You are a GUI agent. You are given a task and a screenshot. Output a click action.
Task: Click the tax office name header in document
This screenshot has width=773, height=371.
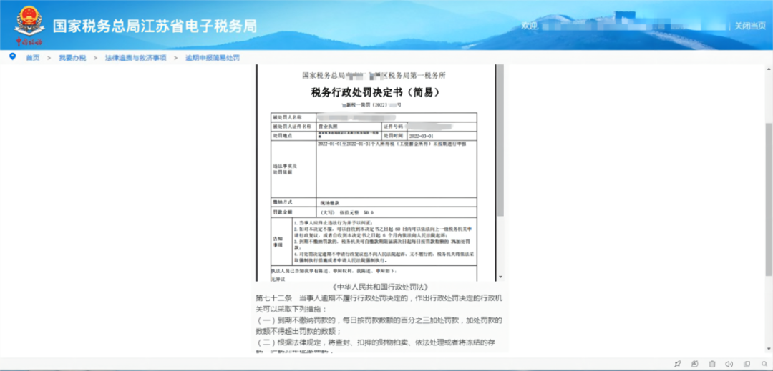coord(374,76)
